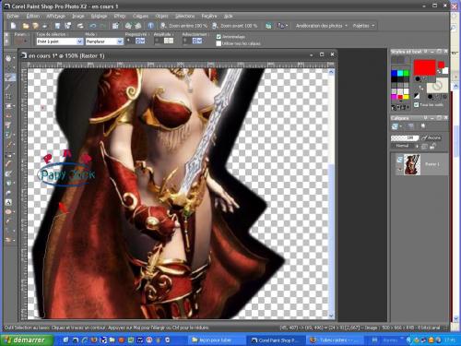
Task: Click the Undo arrow in toolbar
Action: pos(93,26)
